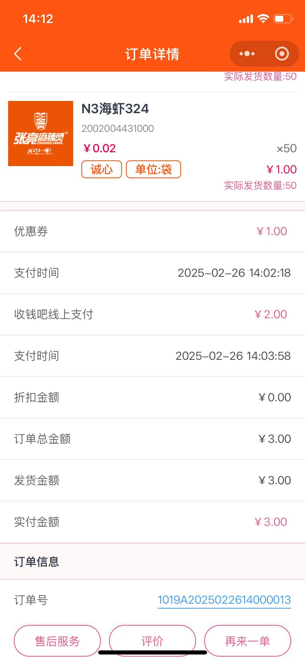
Task: Tap the 单位:袋 unit tag
Action: click(x=153, y=170)
